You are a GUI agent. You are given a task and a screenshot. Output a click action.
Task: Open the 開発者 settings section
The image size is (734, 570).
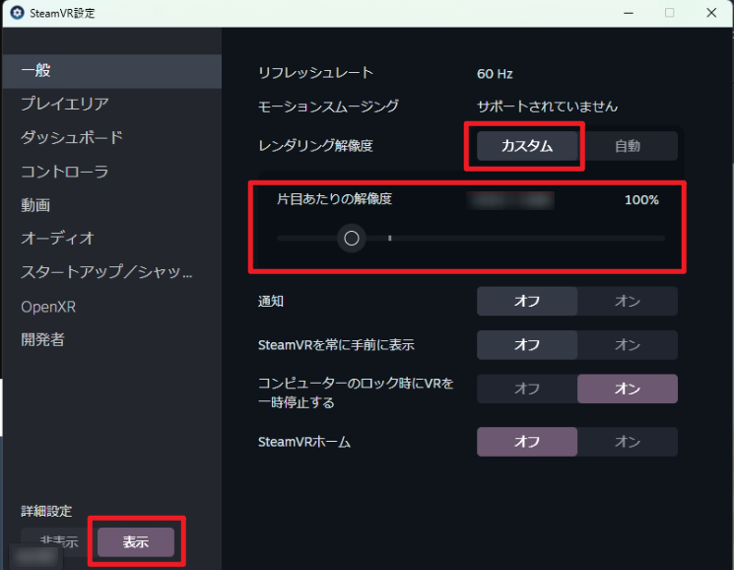point(111,339)
